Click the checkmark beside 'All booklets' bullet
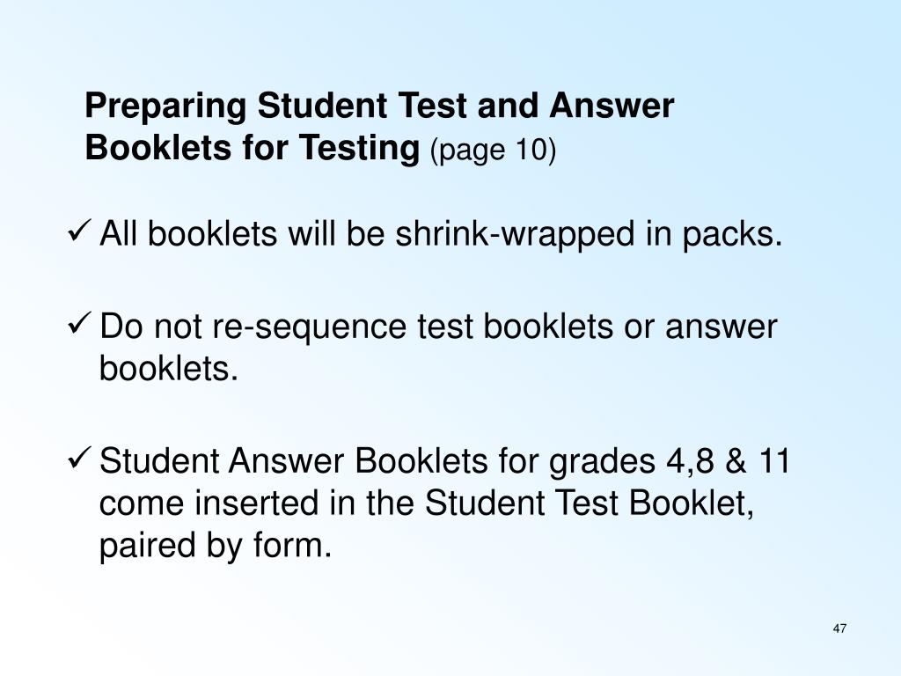The image size is (901, 676). tap(78, 231)
